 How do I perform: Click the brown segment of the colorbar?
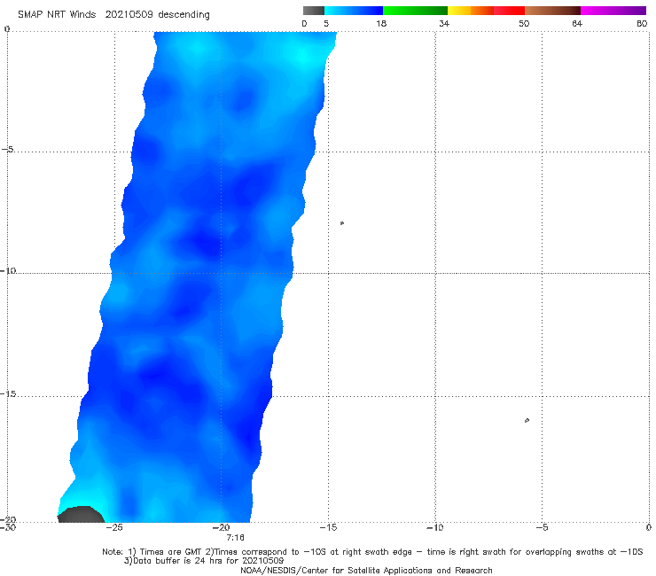[x=552, y=11]
